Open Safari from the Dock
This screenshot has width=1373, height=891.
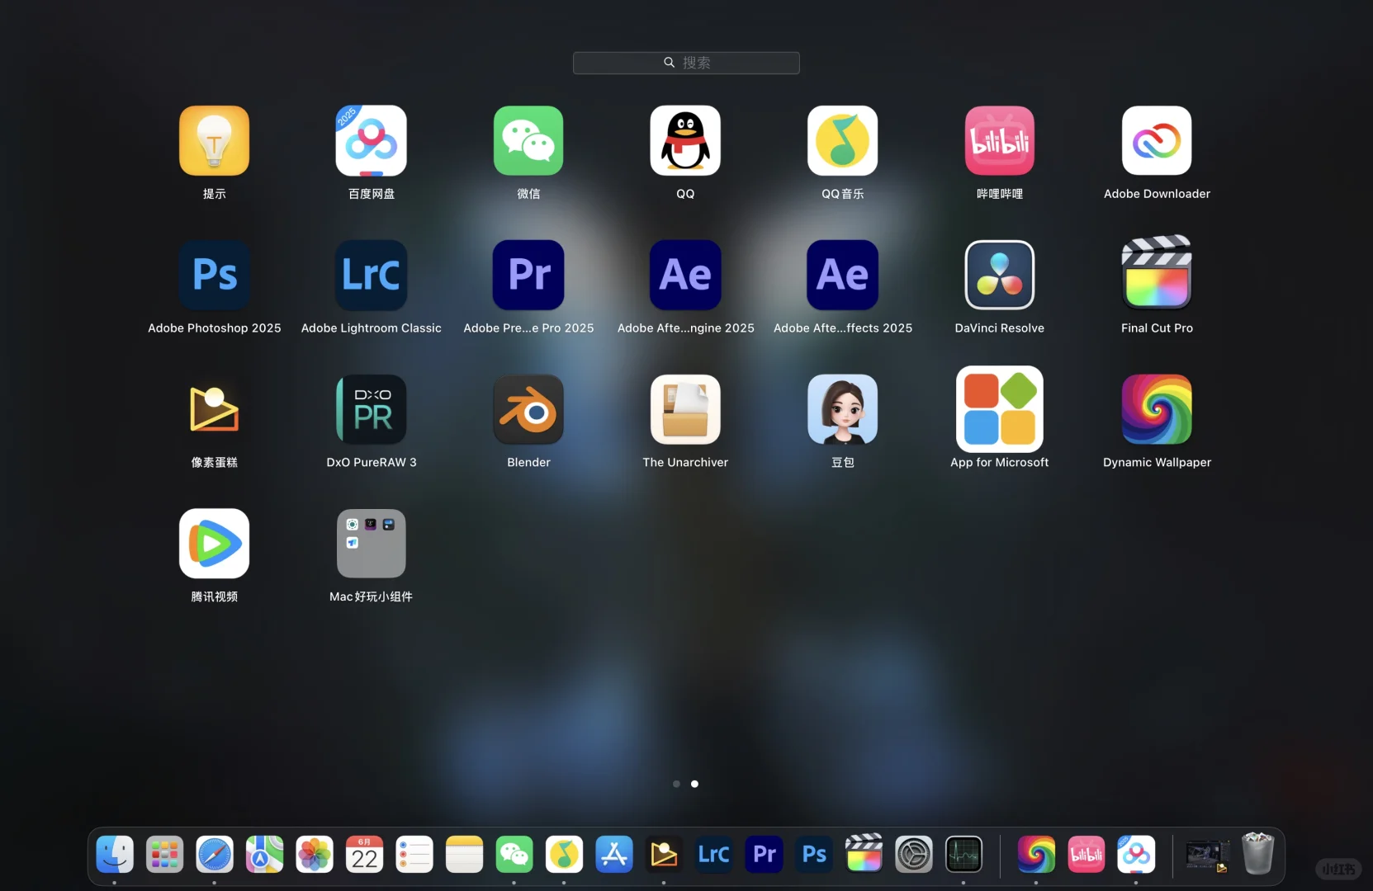coord(215,854)
